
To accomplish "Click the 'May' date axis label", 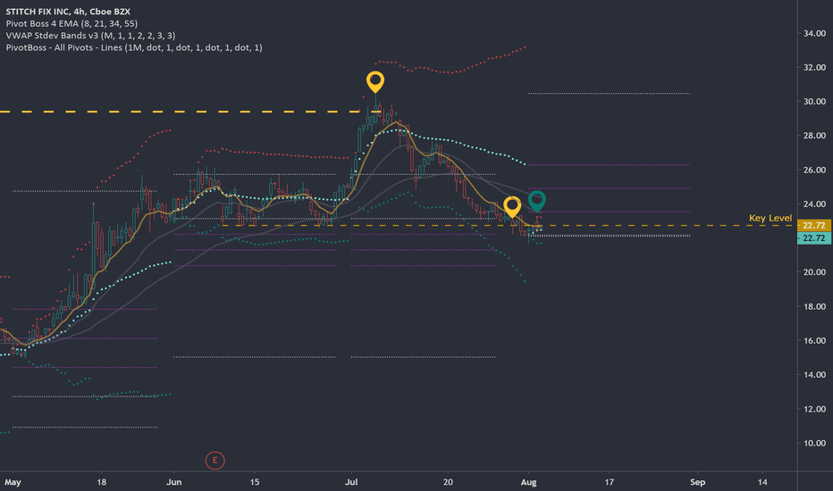I will pos(13,482).
